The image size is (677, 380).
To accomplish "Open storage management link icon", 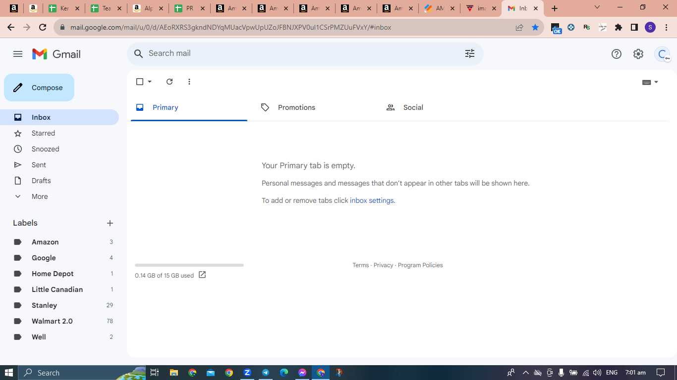I will [x=202, y=275].
